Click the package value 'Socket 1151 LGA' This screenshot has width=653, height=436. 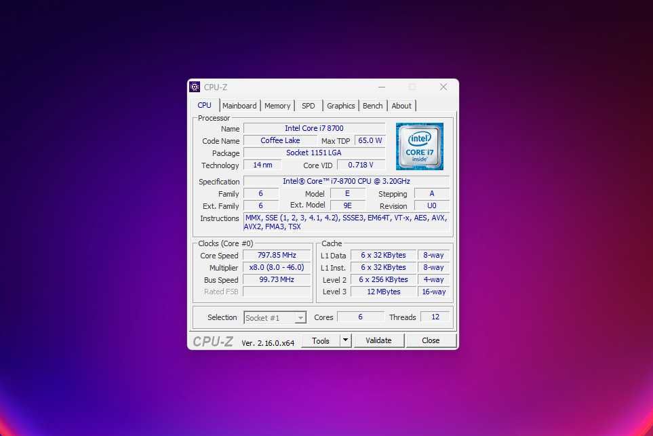(314, 153)
